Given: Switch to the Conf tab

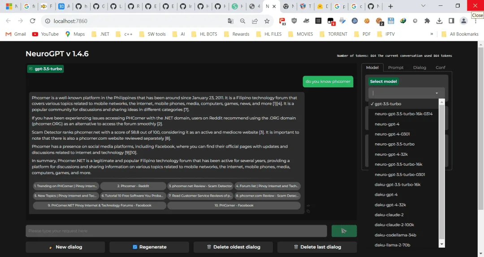Looking at the screenshot, I should point(441,67).
